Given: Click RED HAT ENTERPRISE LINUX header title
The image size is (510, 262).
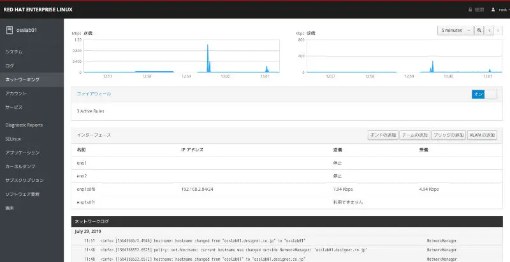Looking at the screenshot, I should 38,10.
